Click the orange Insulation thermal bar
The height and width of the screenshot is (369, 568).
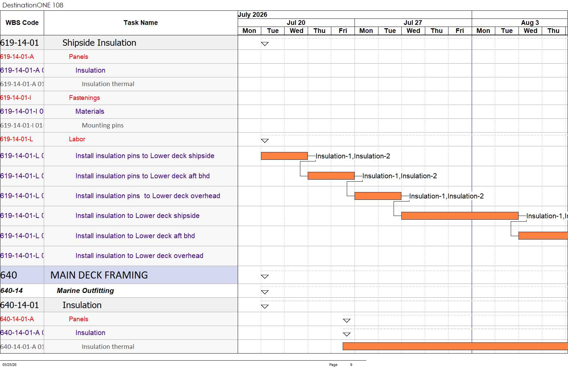coord(455,346)
